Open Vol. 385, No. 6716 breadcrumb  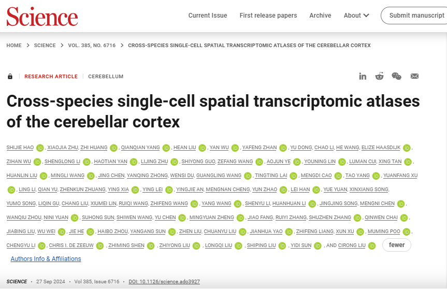pyautogui.click(x=92, y=45)
